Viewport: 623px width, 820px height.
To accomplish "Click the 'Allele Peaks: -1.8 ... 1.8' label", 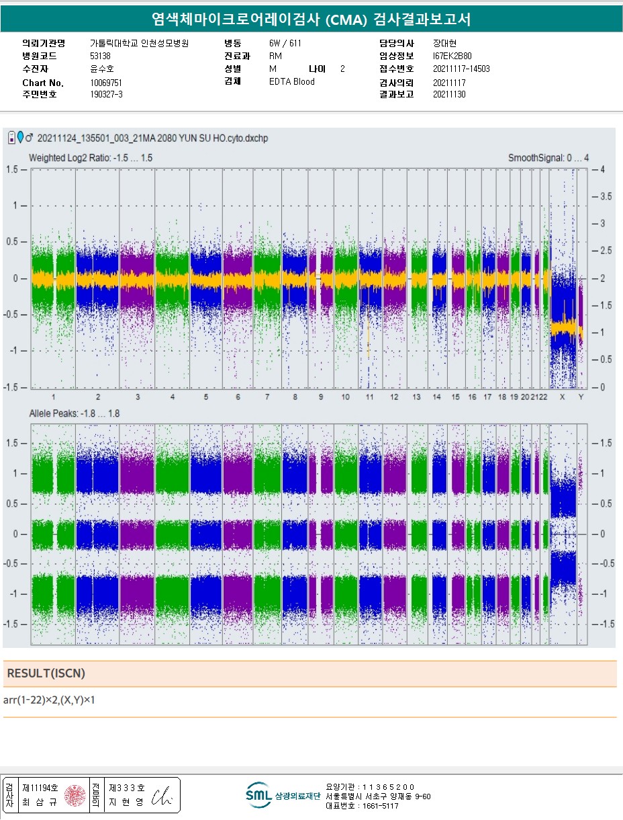I will click(75, 413).
